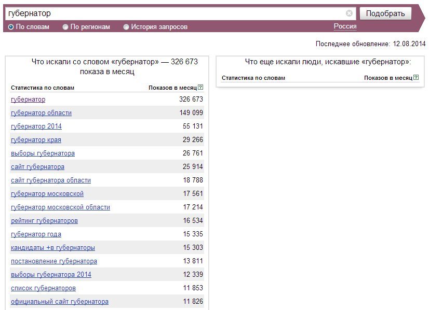Click the Подобрать button

(385, 13)
